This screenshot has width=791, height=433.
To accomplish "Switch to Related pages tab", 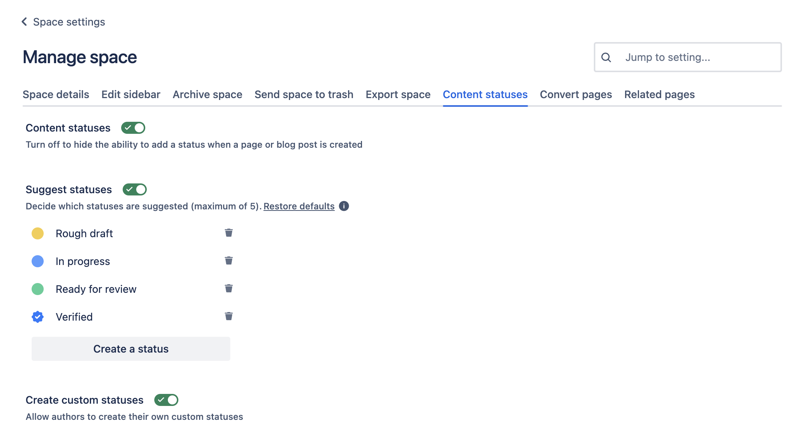I will [659, 94].
